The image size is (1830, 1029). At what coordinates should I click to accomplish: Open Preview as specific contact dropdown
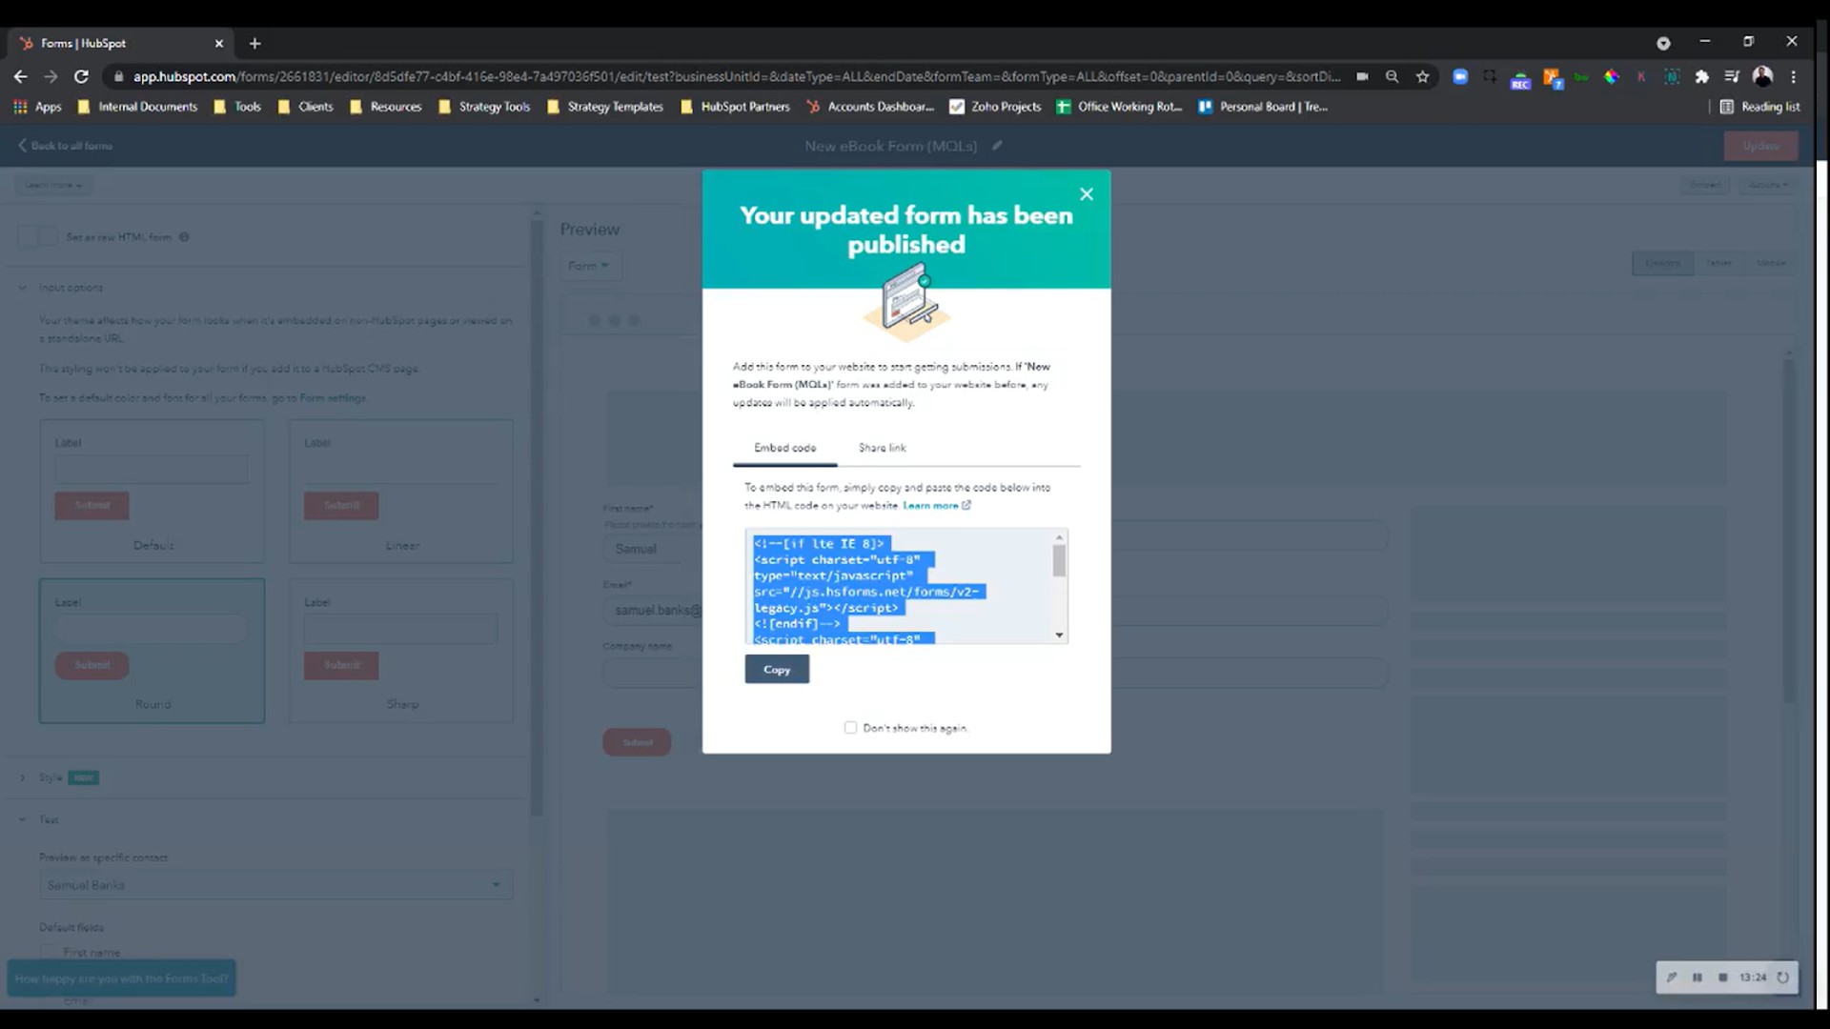pyautogui.click(x=275, y=884)
